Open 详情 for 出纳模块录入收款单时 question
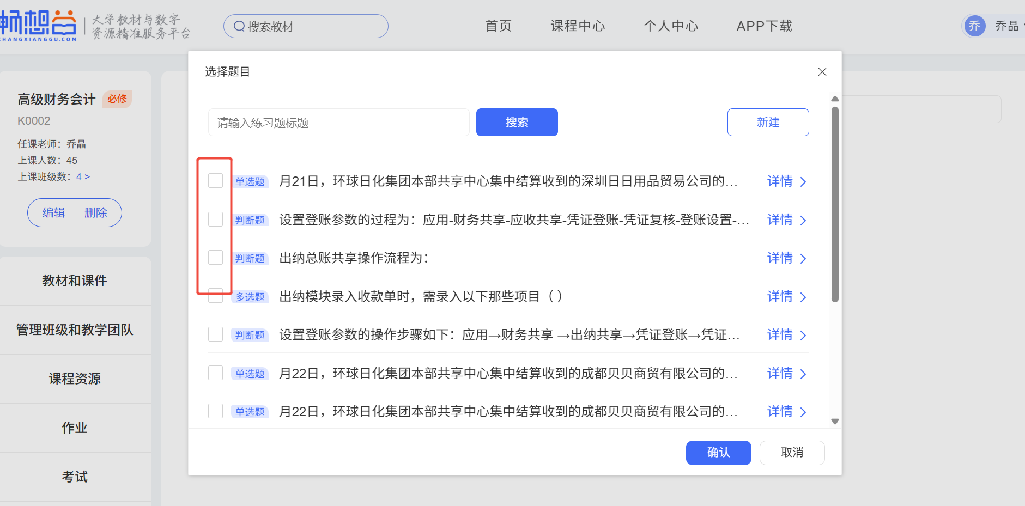Screen dimensions: 1025x506 786,297
